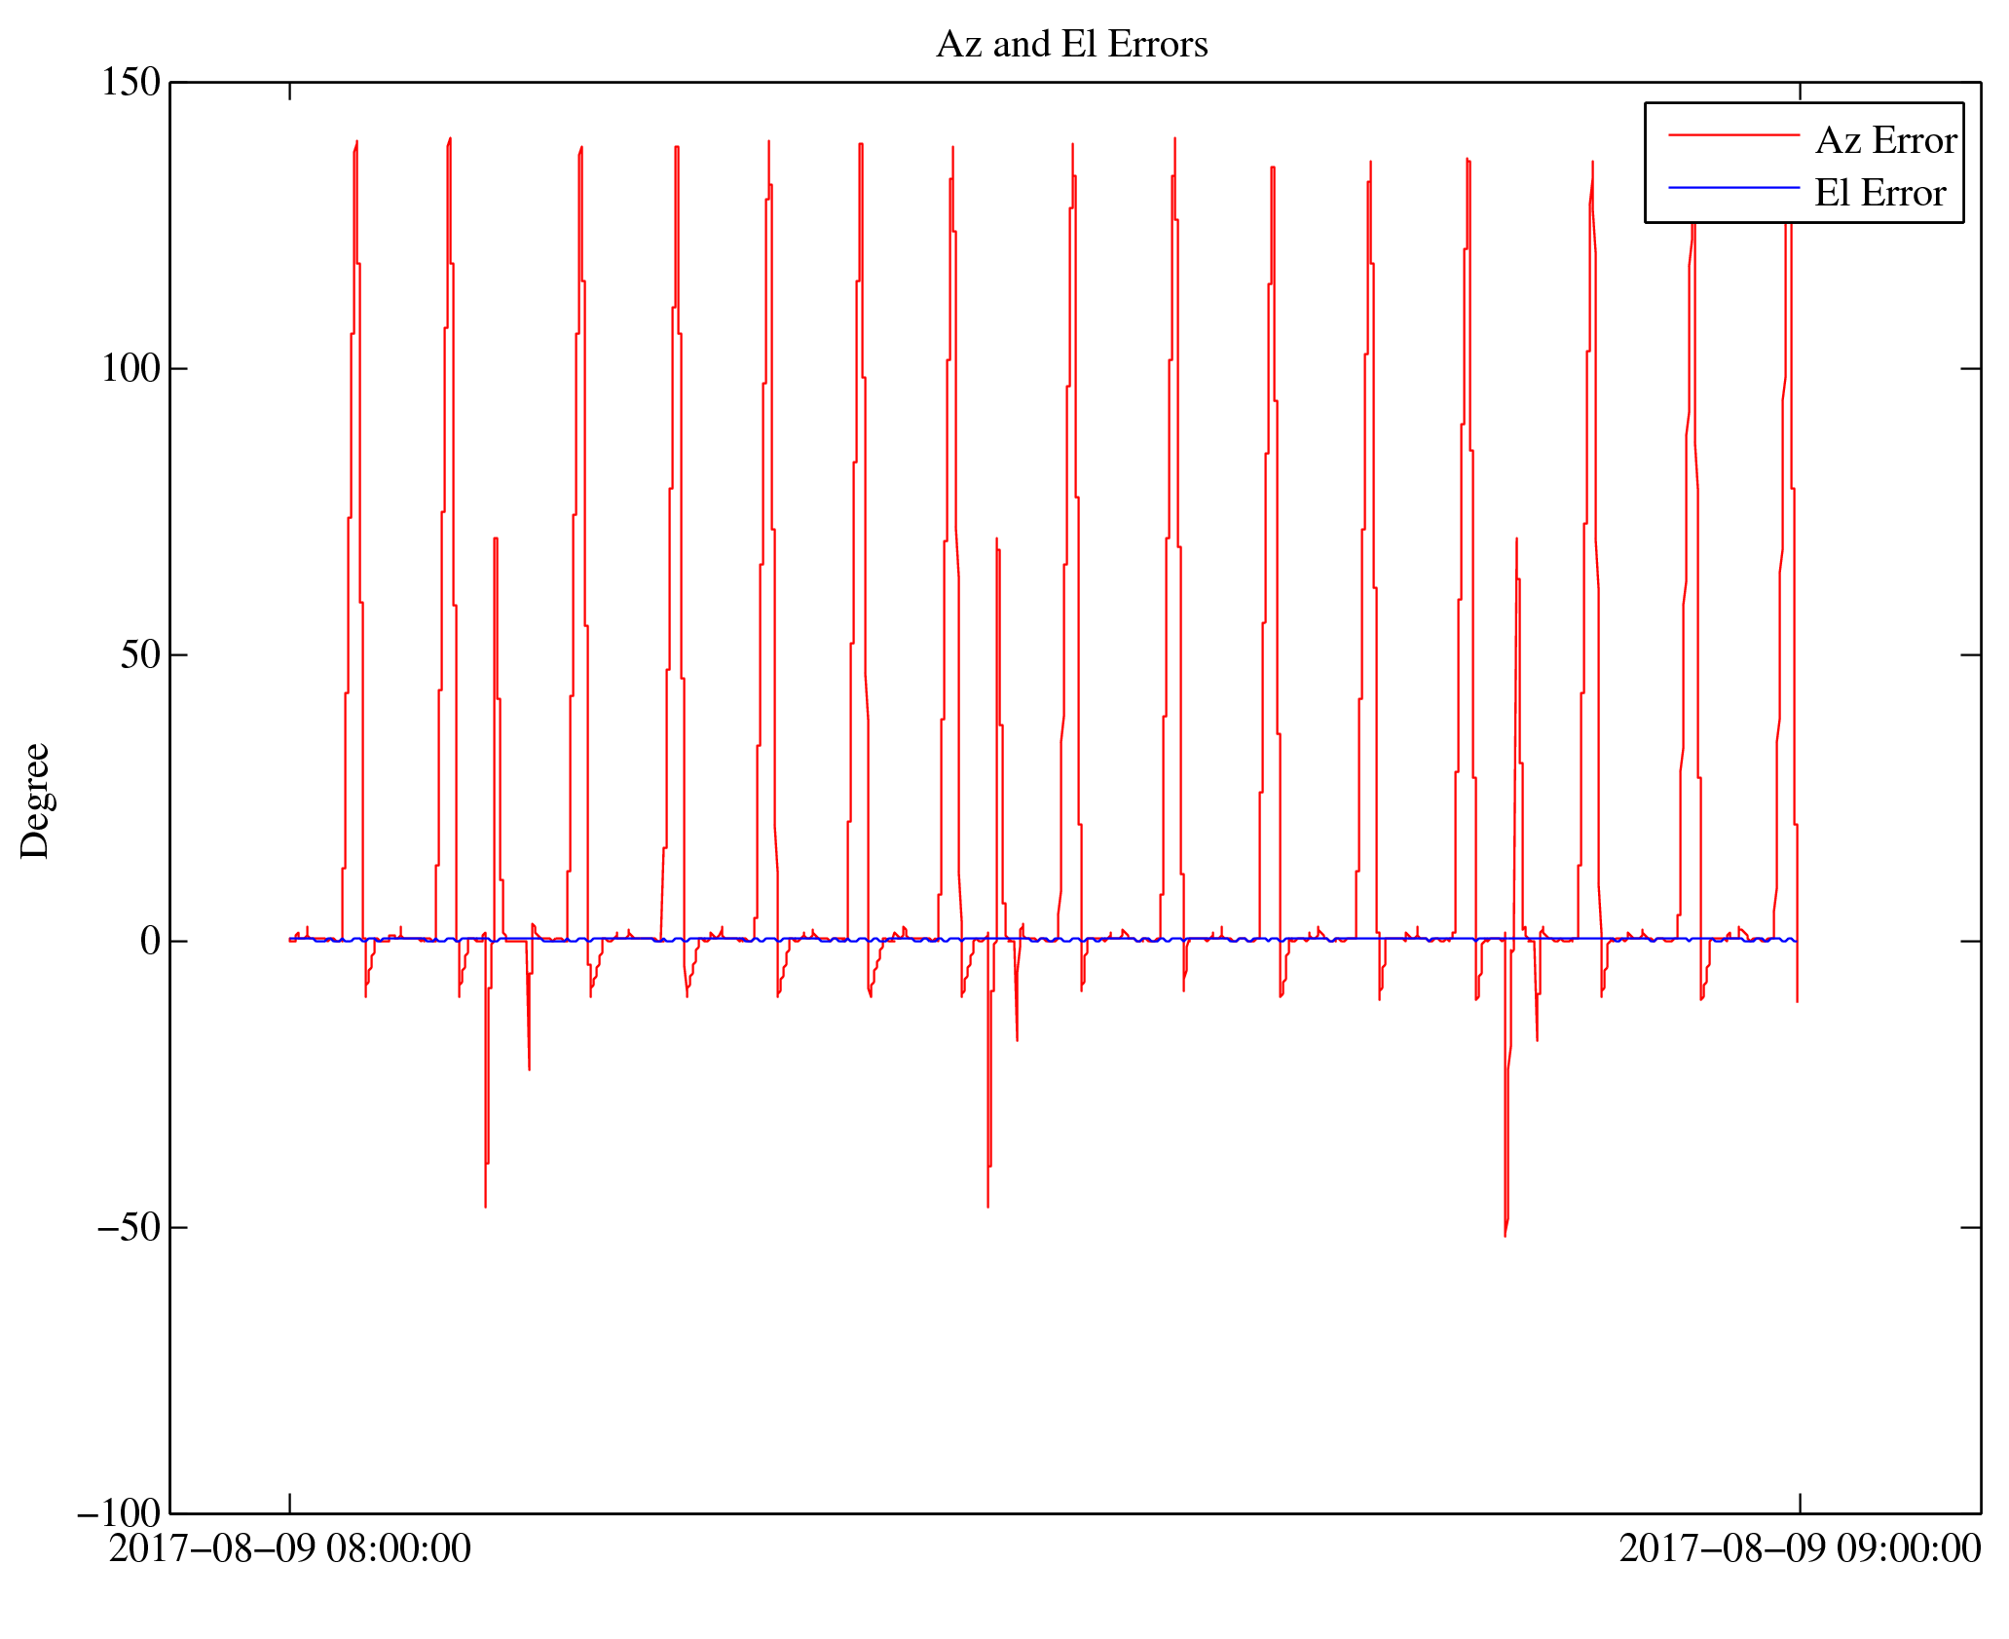The width and height of the screenshot is (2009, 1639).
Task: Select the "Az Error" legend label
Action: (x=1885, y=141)
